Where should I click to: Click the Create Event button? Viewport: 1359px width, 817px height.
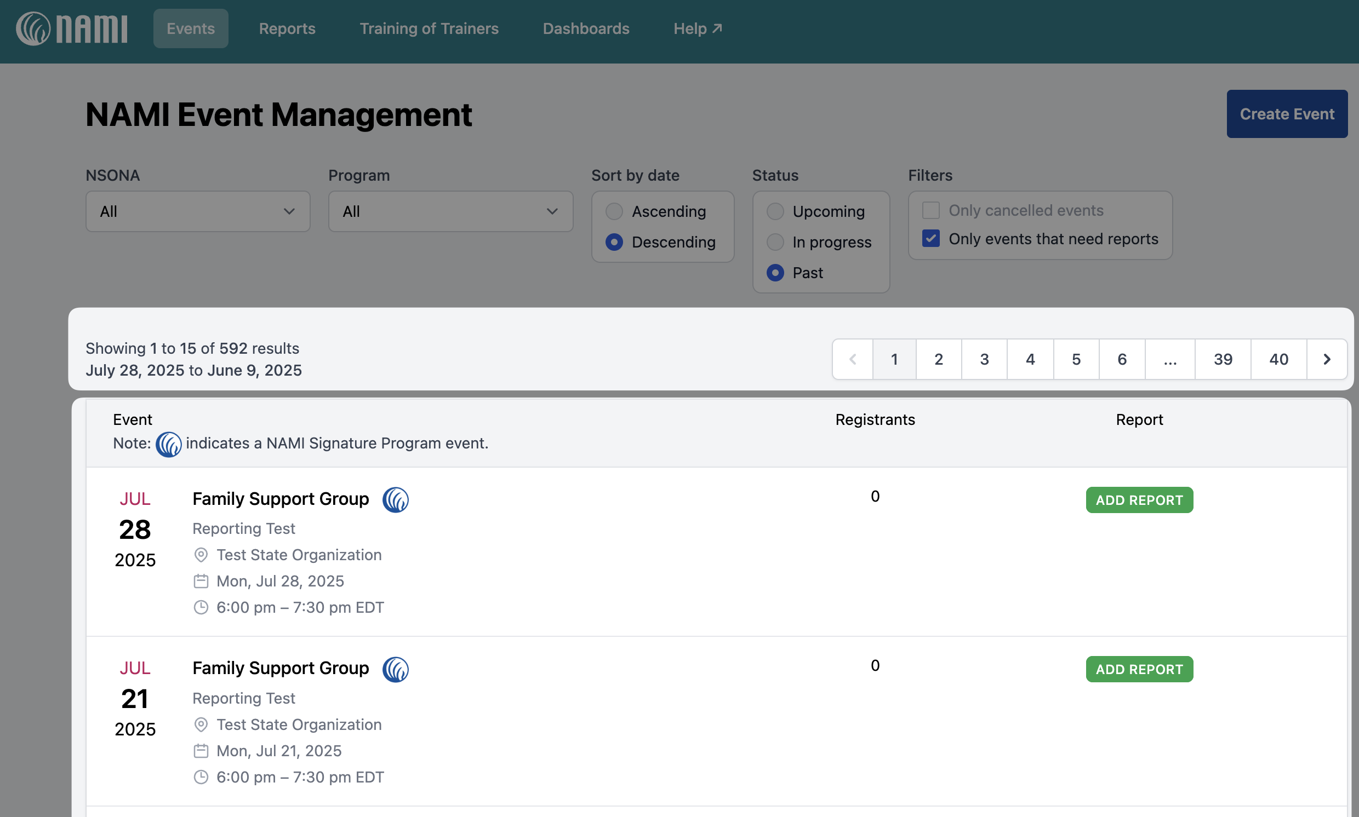1287,114
